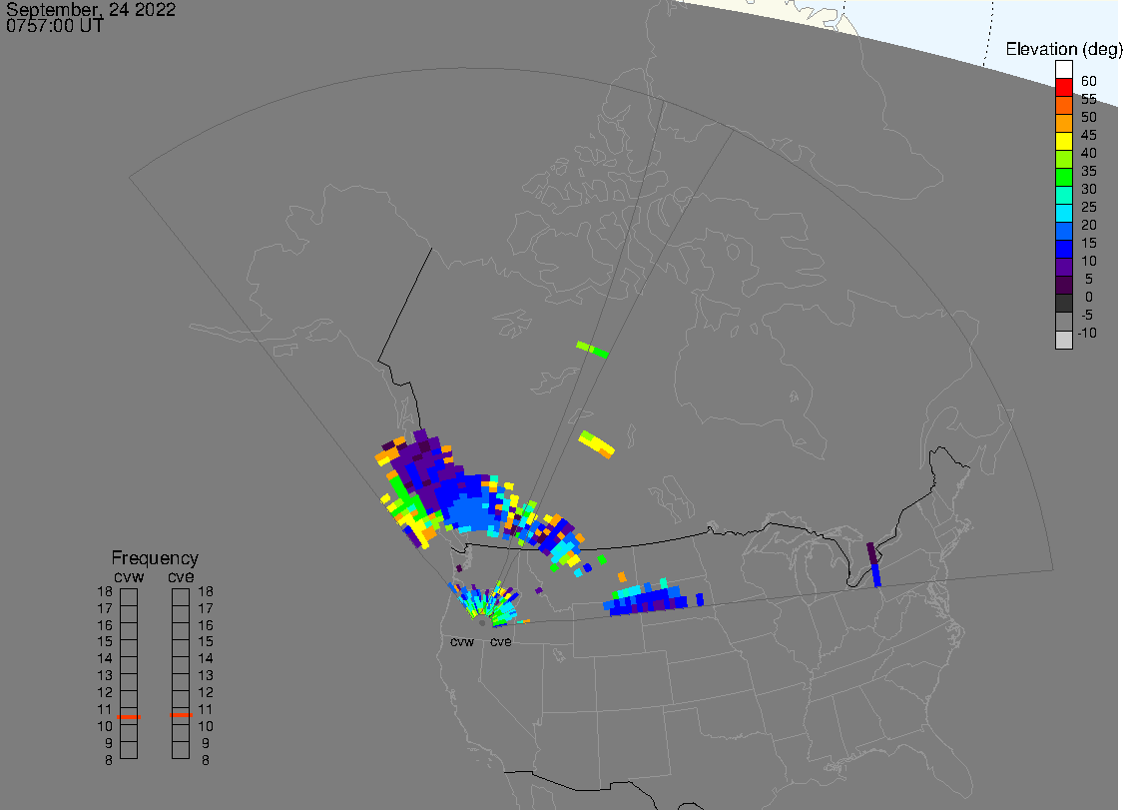
Task: Click the cve column header in Frequency legend
Action: click(x=181, y=577)
